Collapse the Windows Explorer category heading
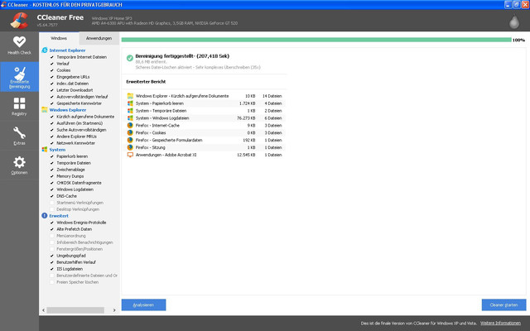This screenshot has width=530, height=331. click(x=68, y=110)
